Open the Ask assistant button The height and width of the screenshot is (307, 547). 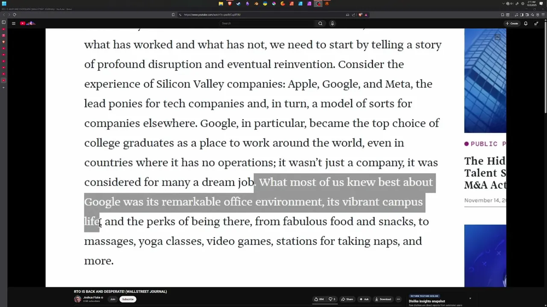coord(364,299)
